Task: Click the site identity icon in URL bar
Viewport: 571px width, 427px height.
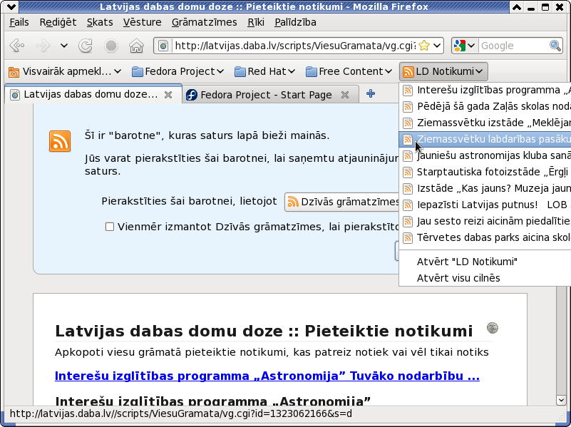Action: coord(163,46)
